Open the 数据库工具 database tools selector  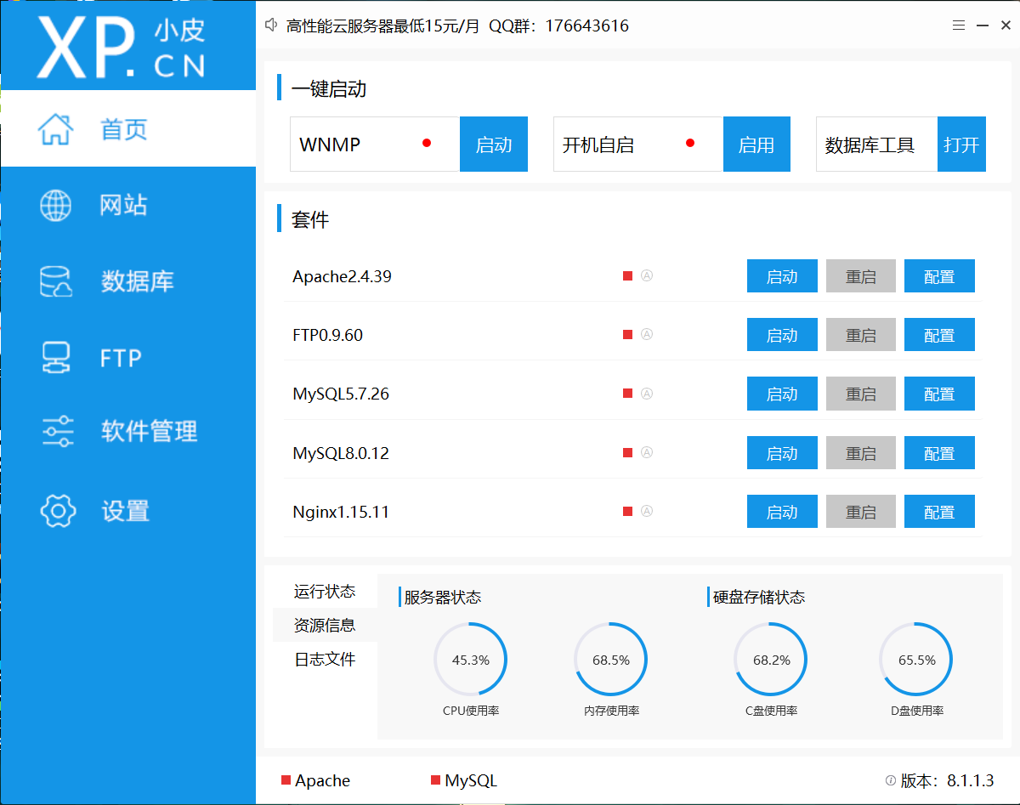coord(875,145)
